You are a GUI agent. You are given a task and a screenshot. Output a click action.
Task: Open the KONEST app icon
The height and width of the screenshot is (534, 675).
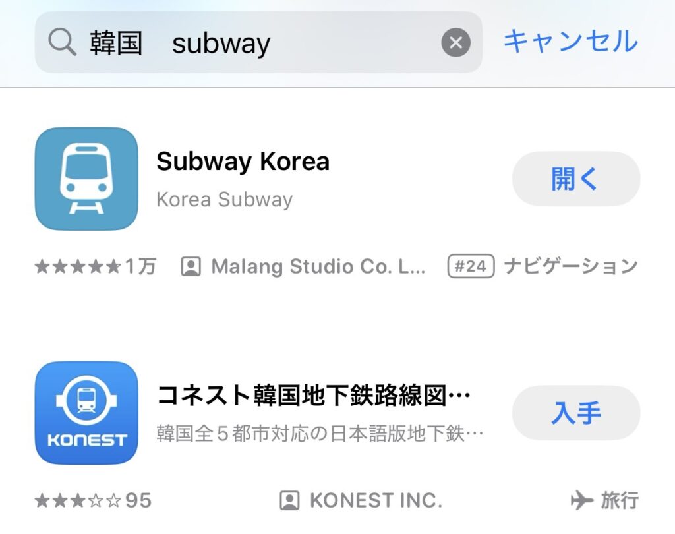86,413
